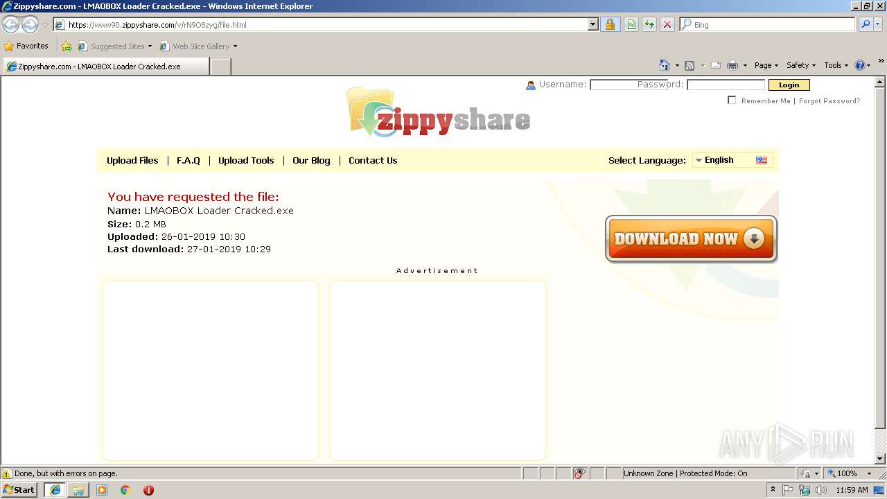
Task: Click the Internet Explorer taskbar icon
Action: 55,490
